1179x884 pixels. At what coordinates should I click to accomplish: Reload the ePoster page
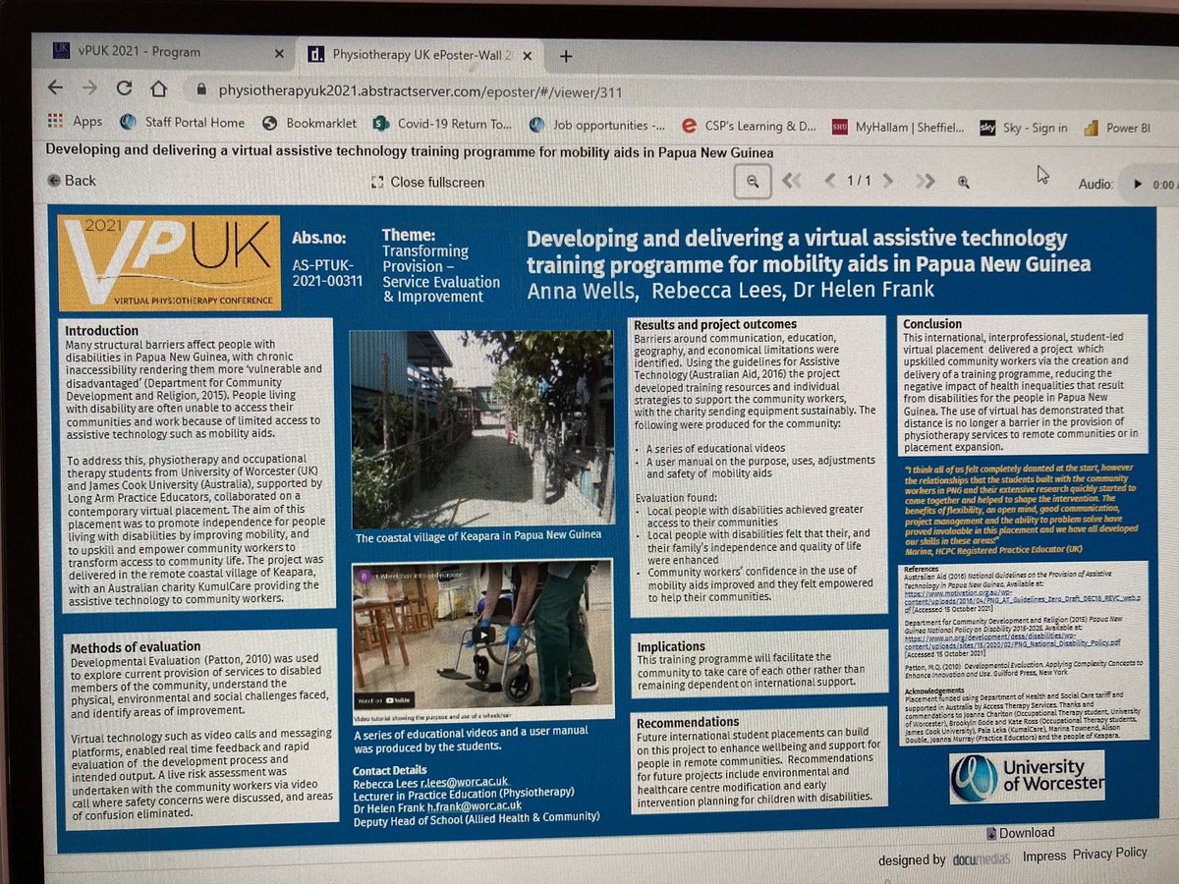[x=124, y=88]
